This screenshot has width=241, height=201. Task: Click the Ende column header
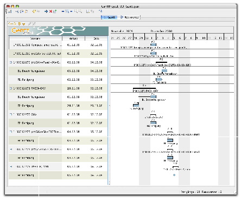[96, 38]
